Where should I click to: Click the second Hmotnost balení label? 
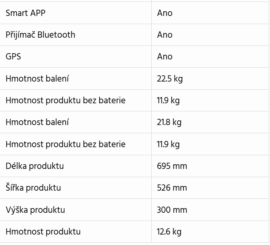37,122
